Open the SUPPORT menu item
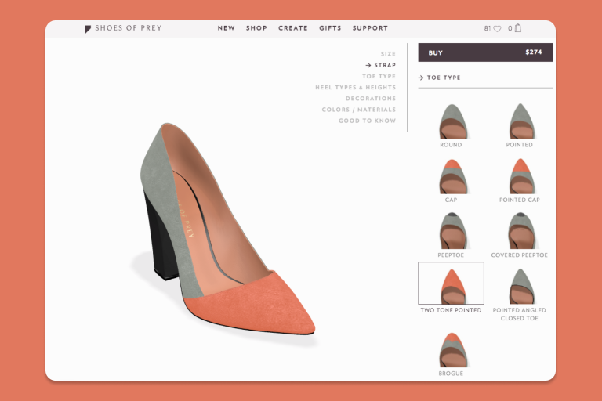Image resolution: width=602 pixels, height=401 pixels. tap(370, 28)
